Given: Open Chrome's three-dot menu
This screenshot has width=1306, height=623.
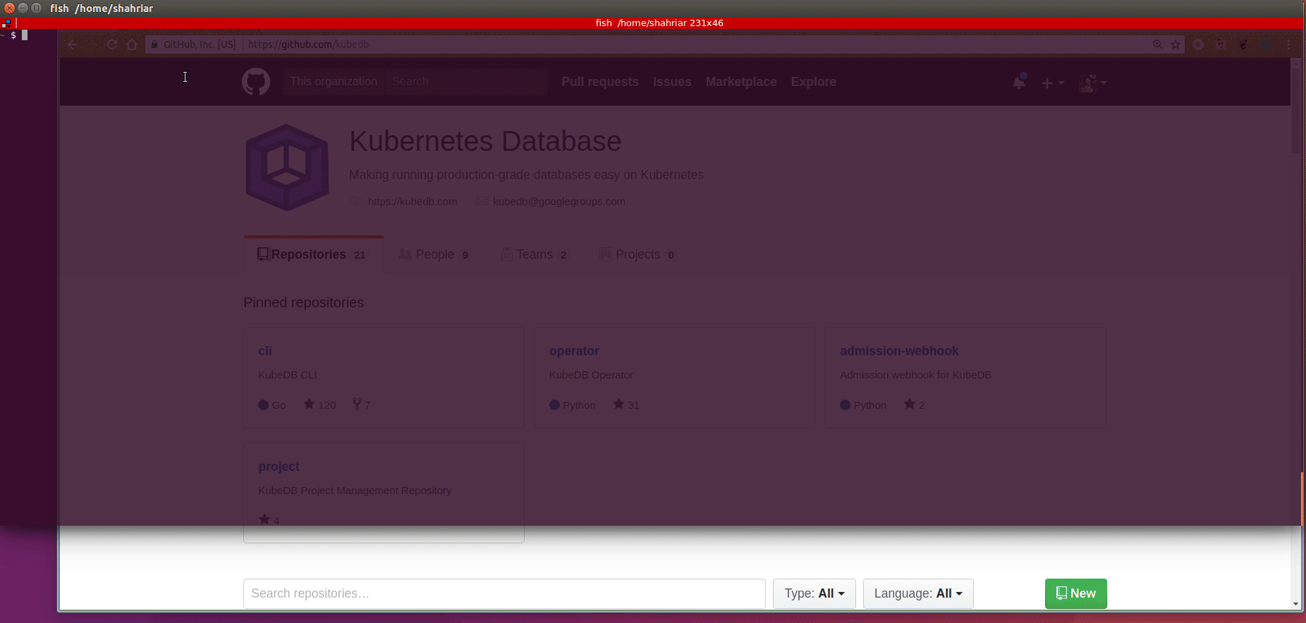Looking at the screenshot, I should [x=1288, y=44].
